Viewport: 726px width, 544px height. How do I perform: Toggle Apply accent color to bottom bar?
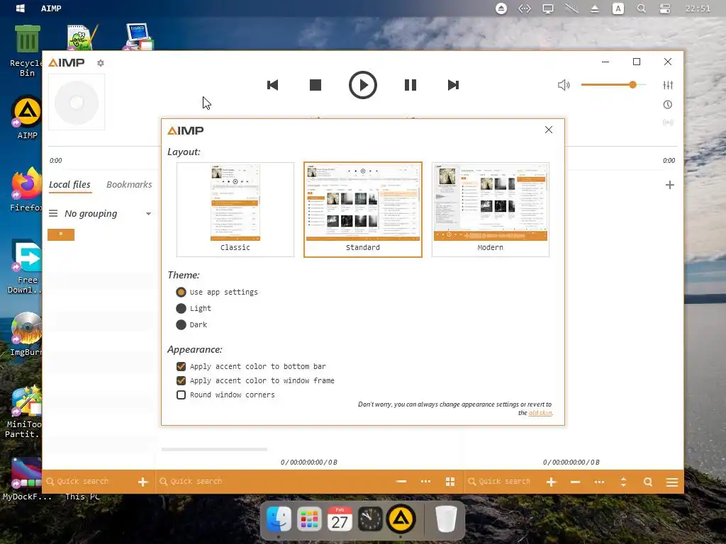[251, 366]
